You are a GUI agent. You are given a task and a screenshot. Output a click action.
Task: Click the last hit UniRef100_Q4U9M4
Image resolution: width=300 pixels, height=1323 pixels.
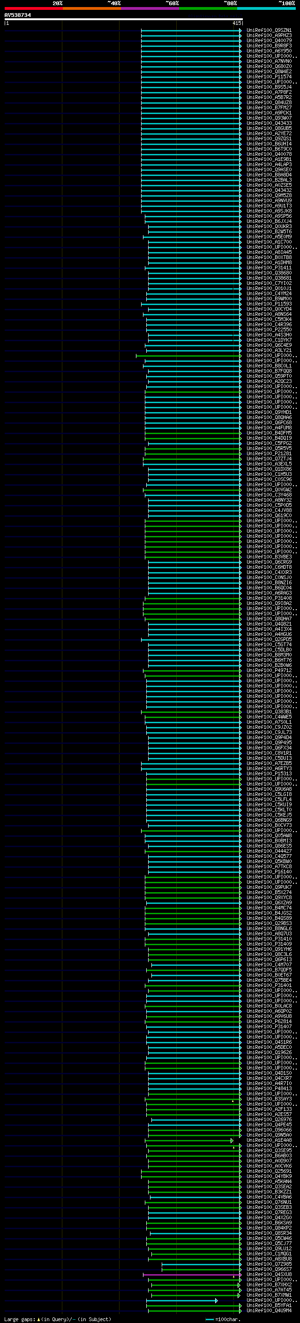(x=269, y=1311)
